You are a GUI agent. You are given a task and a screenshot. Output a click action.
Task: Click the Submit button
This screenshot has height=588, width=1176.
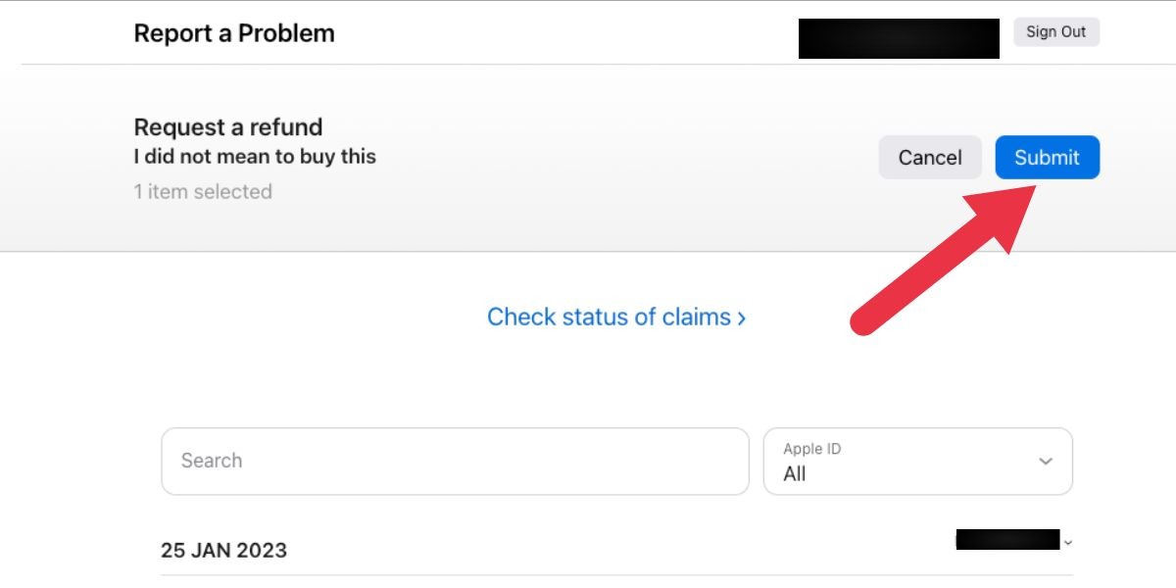1047,158
